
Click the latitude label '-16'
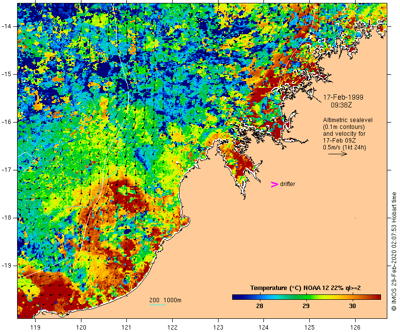click(x=7, y=122)
